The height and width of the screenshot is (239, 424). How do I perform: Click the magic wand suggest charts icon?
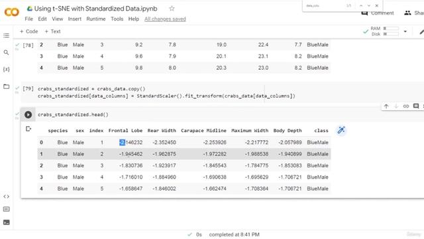click(x=341, y=130)
